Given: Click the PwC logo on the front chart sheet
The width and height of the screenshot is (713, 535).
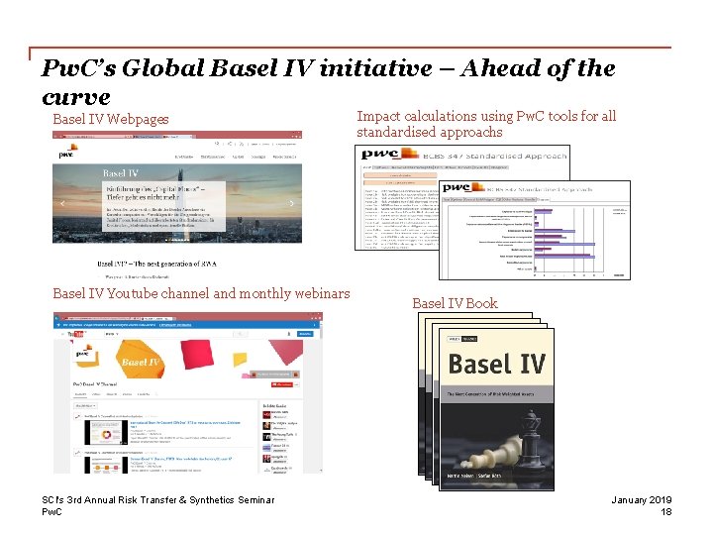Looking at the screenshot, I should pos(463,187).
